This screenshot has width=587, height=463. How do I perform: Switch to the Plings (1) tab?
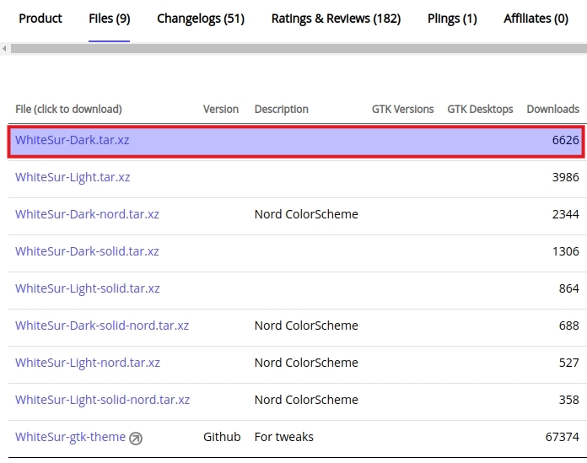point(452,19)
